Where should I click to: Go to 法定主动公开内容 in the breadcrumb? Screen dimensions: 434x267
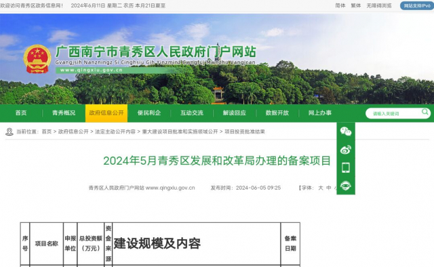(115, 131)
